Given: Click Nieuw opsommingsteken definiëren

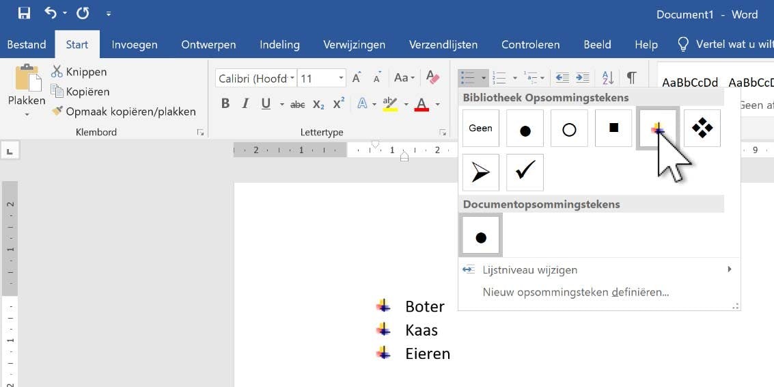Looking at the screenshot, I should coord(575,292).
